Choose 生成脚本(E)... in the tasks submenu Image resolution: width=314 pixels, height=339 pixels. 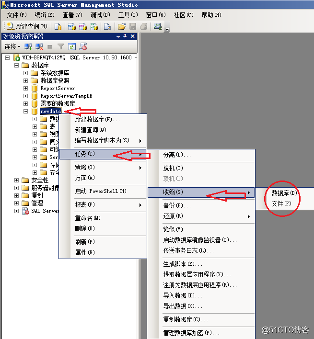click(201, 264)
